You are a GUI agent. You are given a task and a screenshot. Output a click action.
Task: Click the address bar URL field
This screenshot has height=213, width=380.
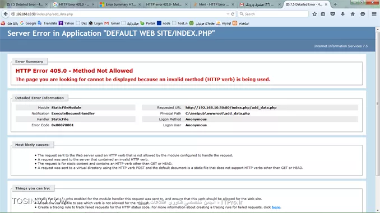tap(119, 14)
